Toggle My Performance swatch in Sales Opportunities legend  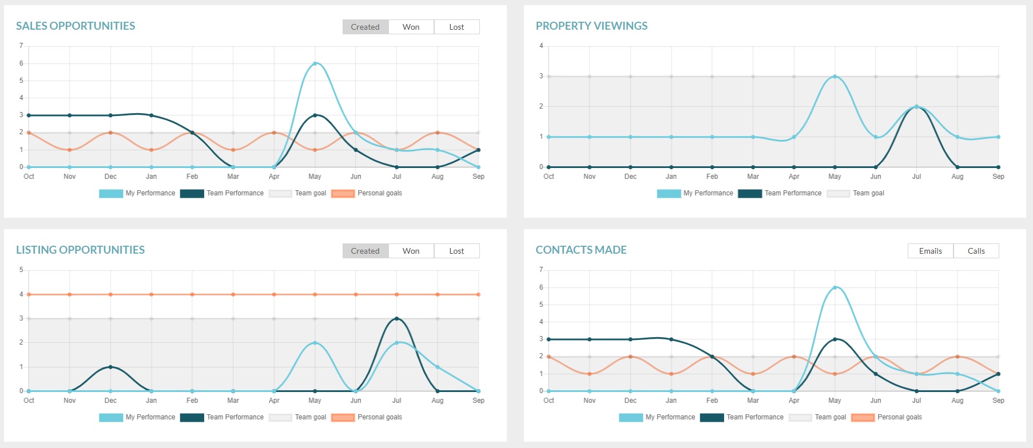[x=111, y=194]
